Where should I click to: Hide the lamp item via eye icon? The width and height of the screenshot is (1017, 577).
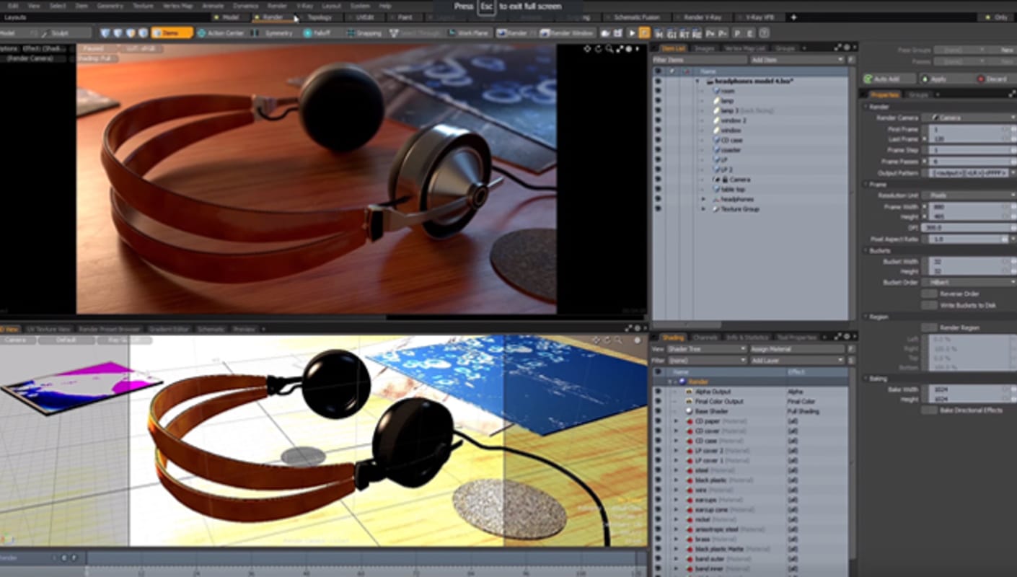[657, 101]
